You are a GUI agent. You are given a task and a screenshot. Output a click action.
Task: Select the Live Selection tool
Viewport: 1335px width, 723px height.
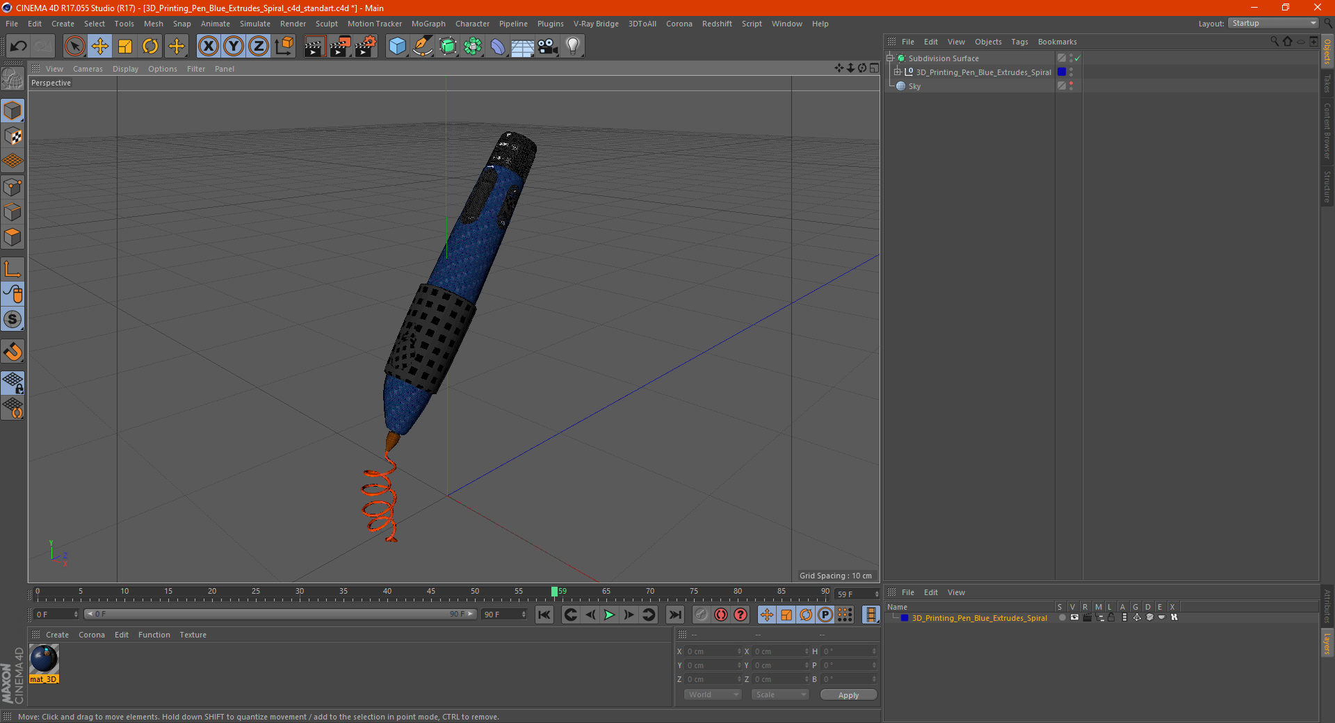point(75,47)
